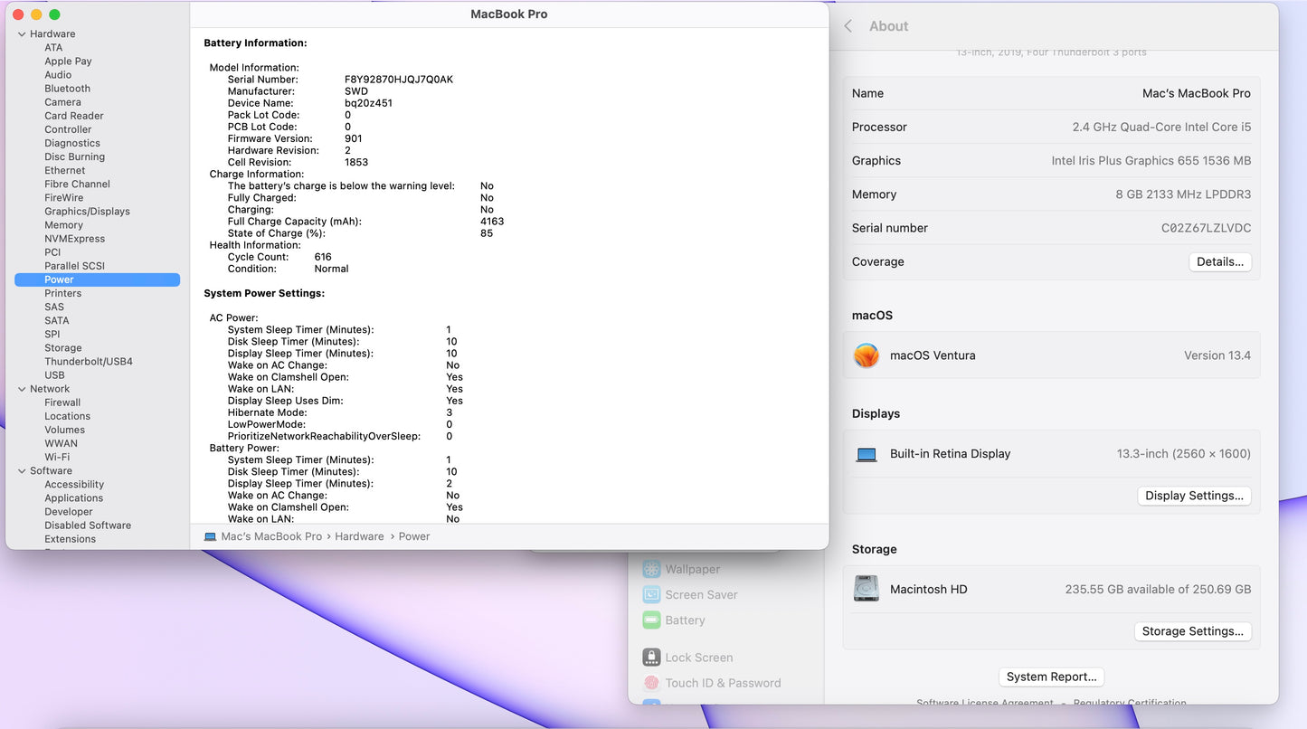This screenshot has height=729, width=1307.
Task: Collapse the Network tree section
Action: (22, 389)
